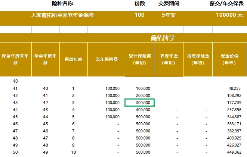Image resolution: width=247 pixels, height=157 pixels.
Task: Select cash value cell 363,171
Action: click(234, 124)
